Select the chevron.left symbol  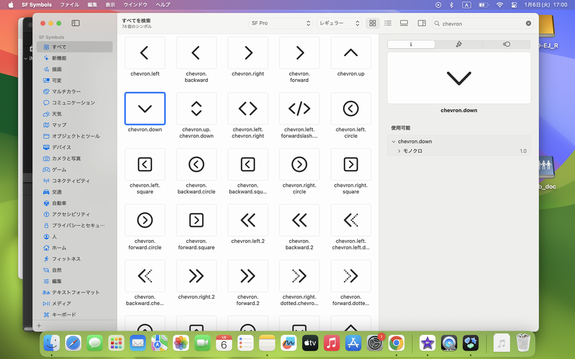[145, 53]
